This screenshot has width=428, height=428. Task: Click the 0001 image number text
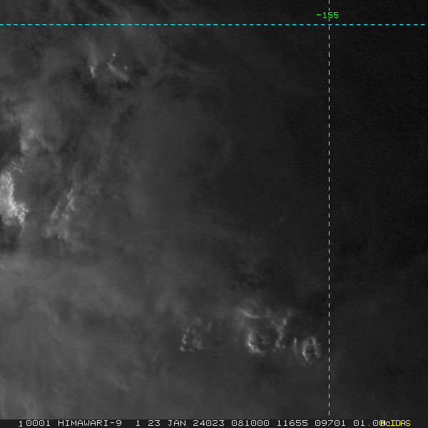pos(39,423)
